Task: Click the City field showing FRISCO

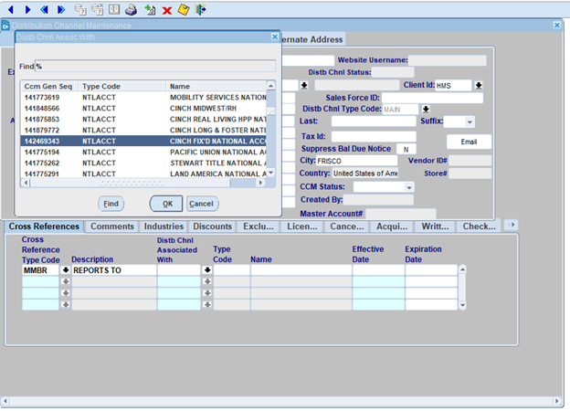Action: pyautogui.click(x=356, y=161)
